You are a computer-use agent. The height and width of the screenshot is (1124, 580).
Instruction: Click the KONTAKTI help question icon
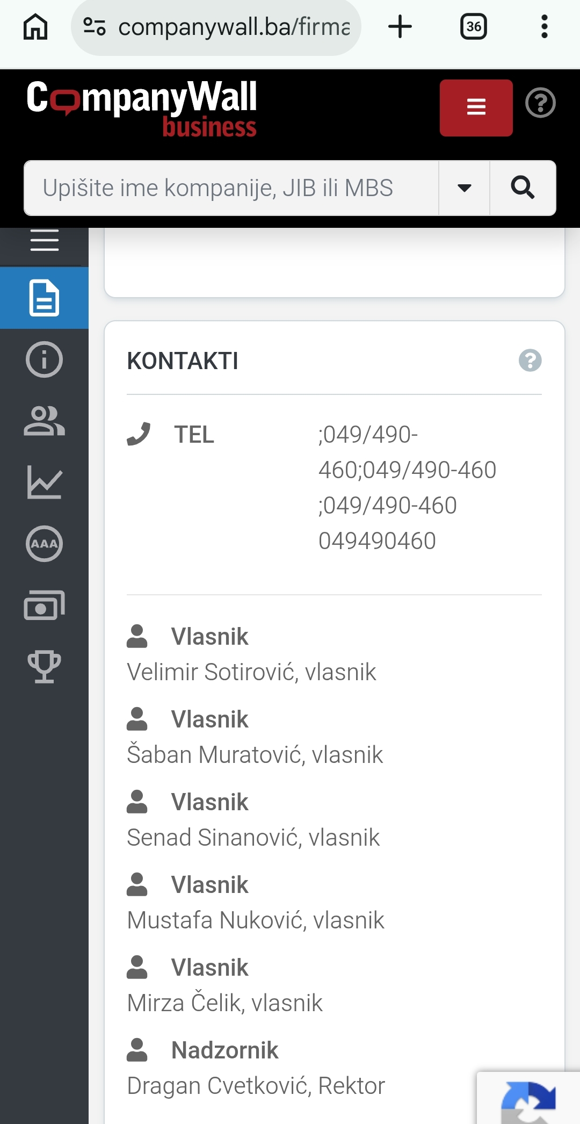click(x=530, y=361)
